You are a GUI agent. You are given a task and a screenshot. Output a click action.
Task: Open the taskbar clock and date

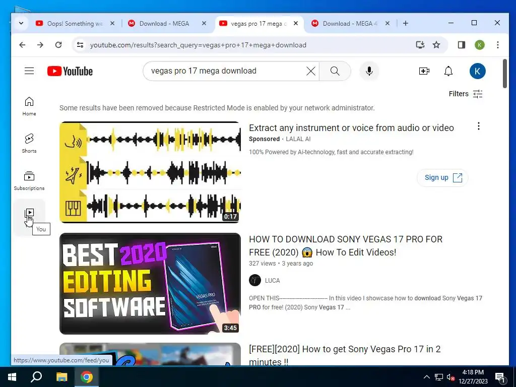click(x=473, y=377)
